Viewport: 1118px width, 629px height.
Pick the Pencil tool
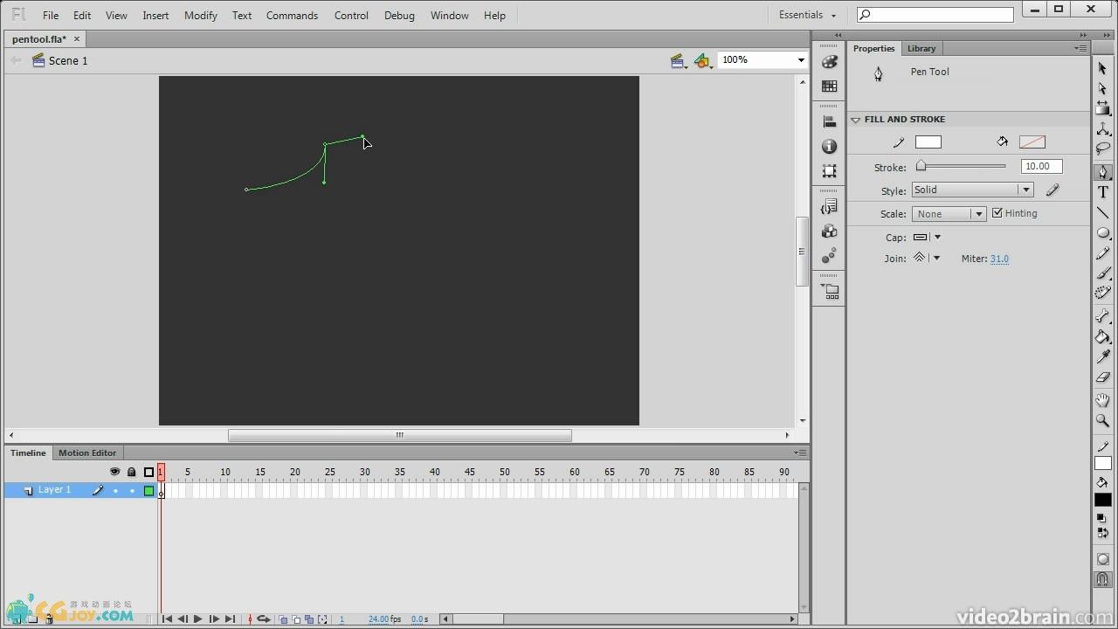point(1102,253)
